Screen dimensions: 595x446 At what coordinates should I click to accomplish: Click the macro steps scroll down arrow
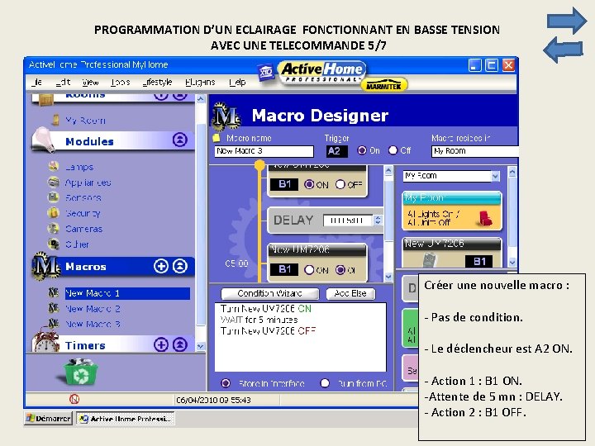388,277
